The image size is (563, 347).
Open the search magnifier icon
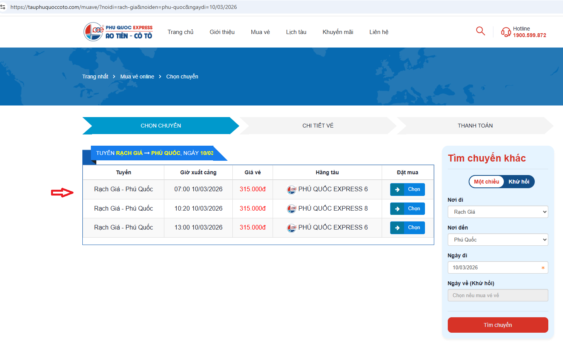480,31
